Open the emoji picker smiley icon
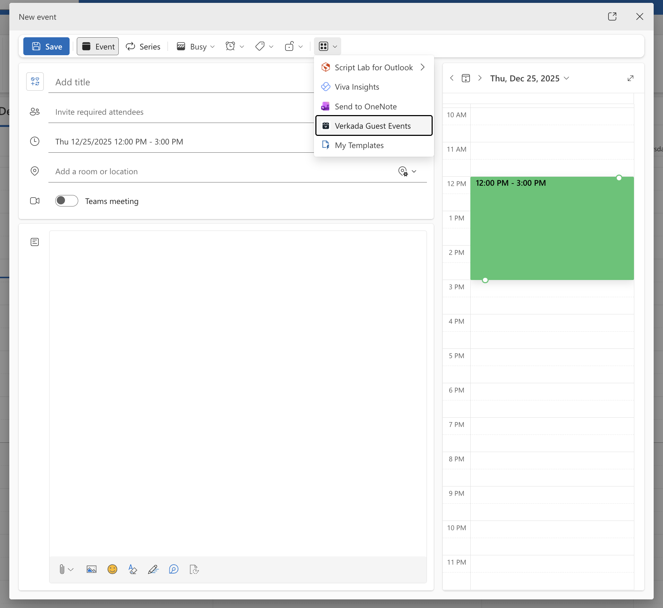 (x=112, y=569)
